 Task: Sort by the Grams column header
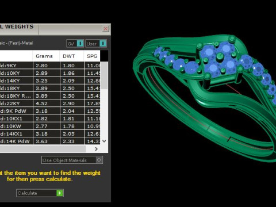46,56
